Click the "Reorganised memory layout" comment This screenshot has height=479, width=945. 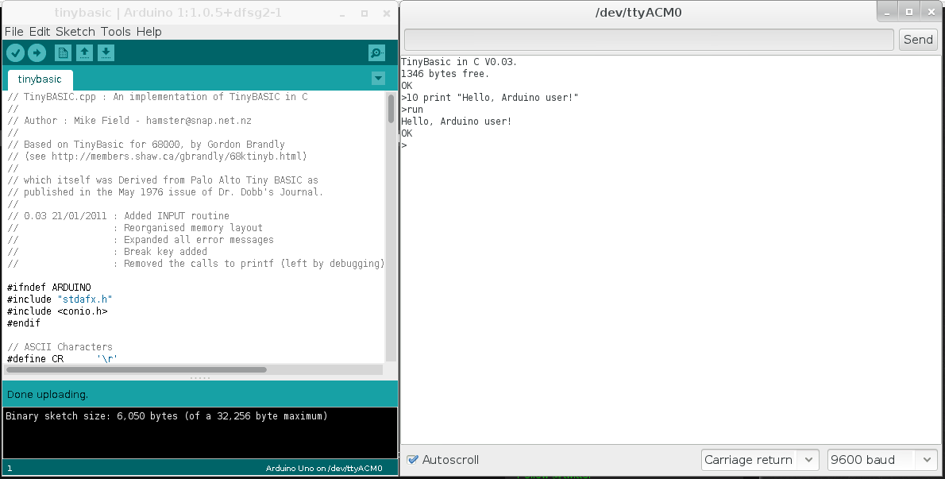coord(135,228)
